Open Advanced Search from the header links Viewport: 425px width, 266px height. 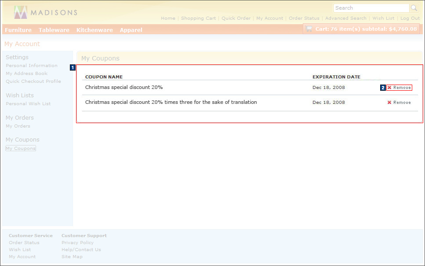tap(346, 18)
